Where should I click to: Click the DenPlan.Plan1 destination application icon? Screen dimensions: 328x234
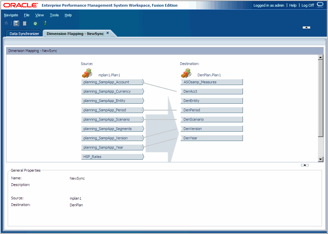[x=186, y=73]
